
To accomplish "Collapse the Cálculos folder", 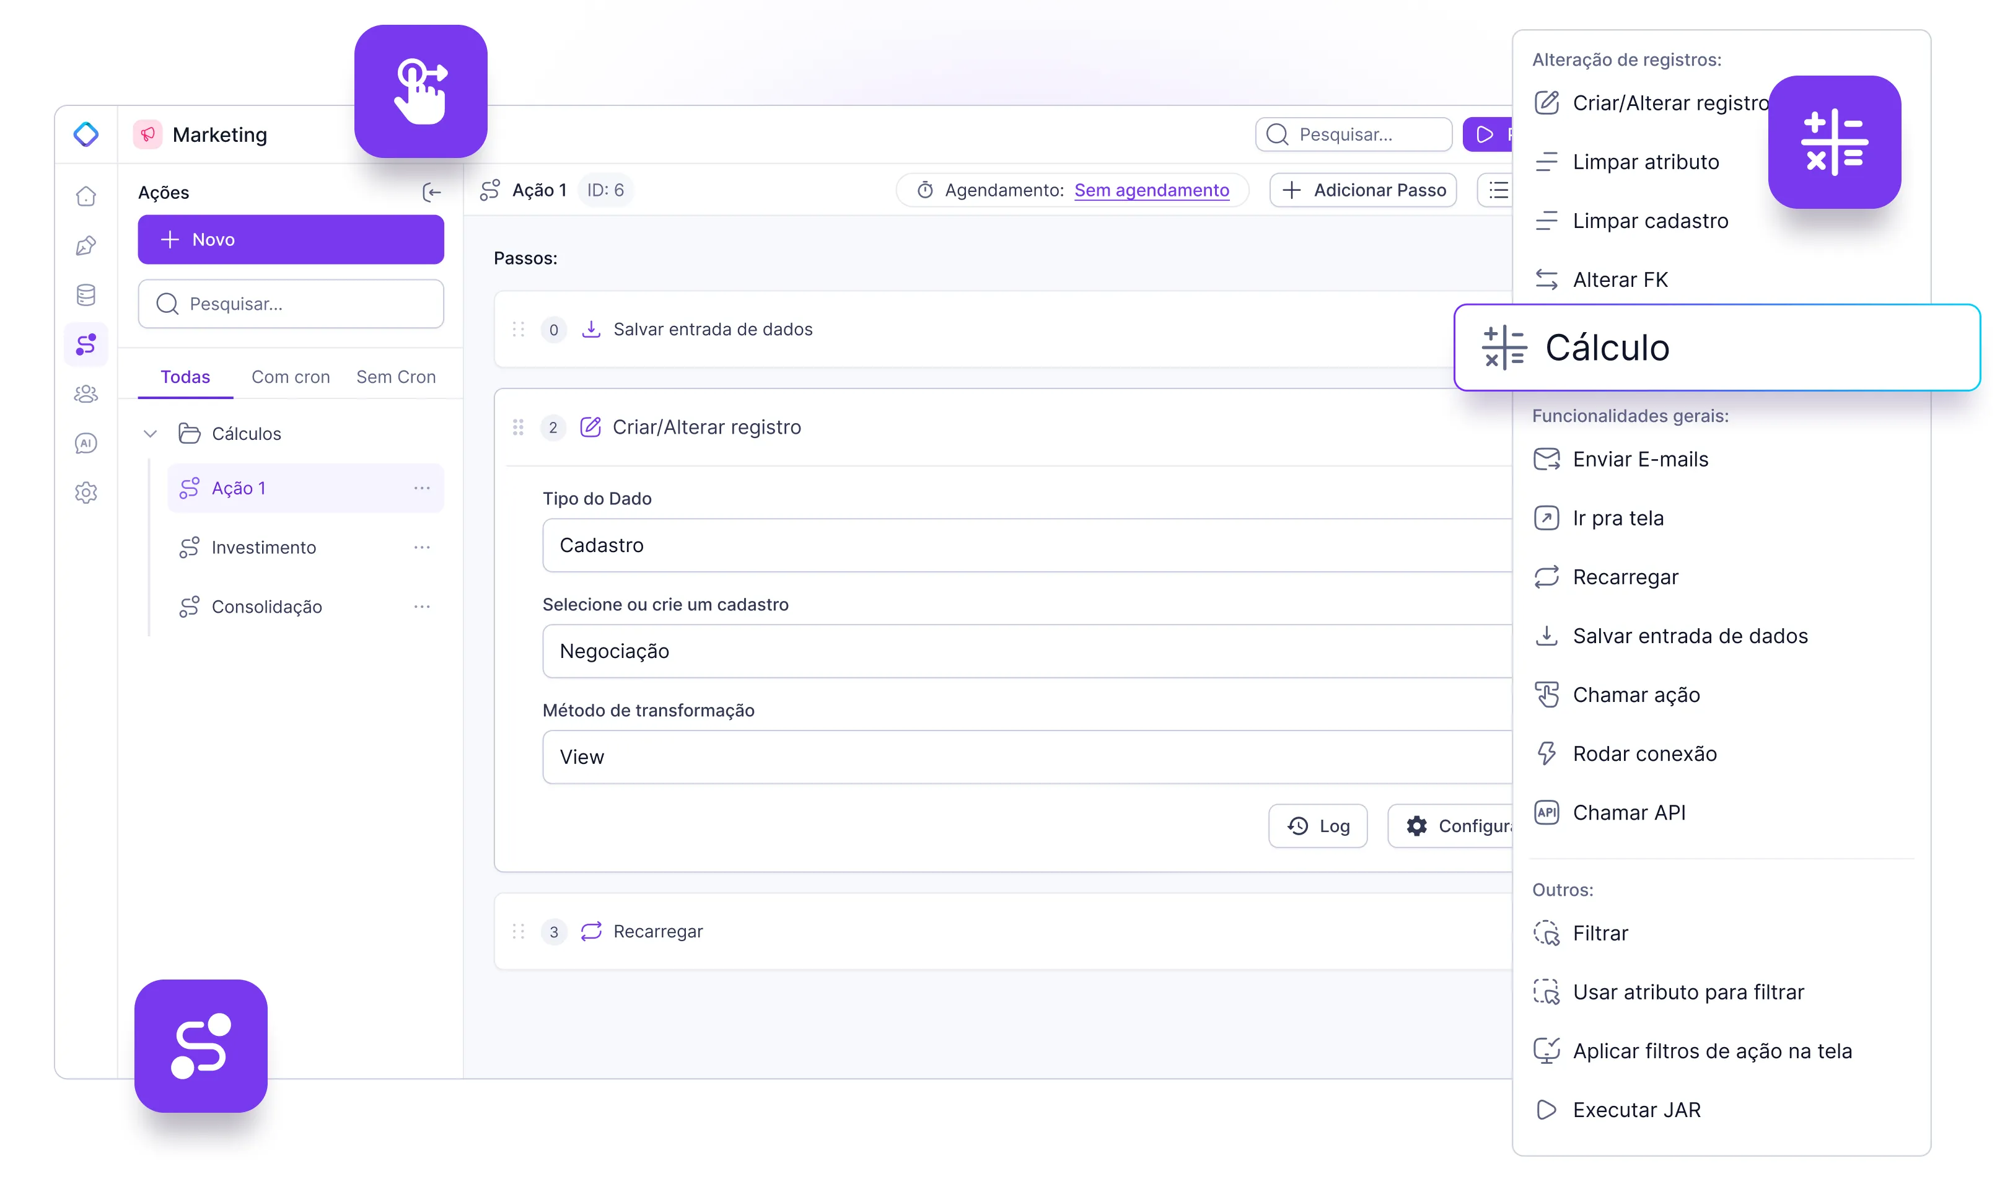I will 150,434.
